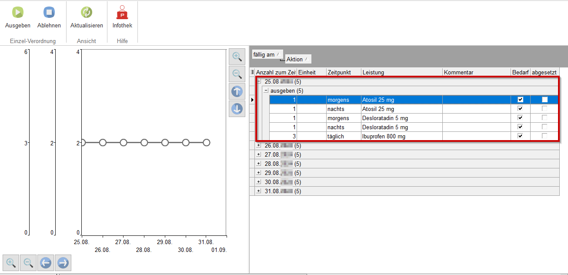Screen dimensions: 568x275
Task: Open the Infothek help icon
Action: [x=122, y=13]
